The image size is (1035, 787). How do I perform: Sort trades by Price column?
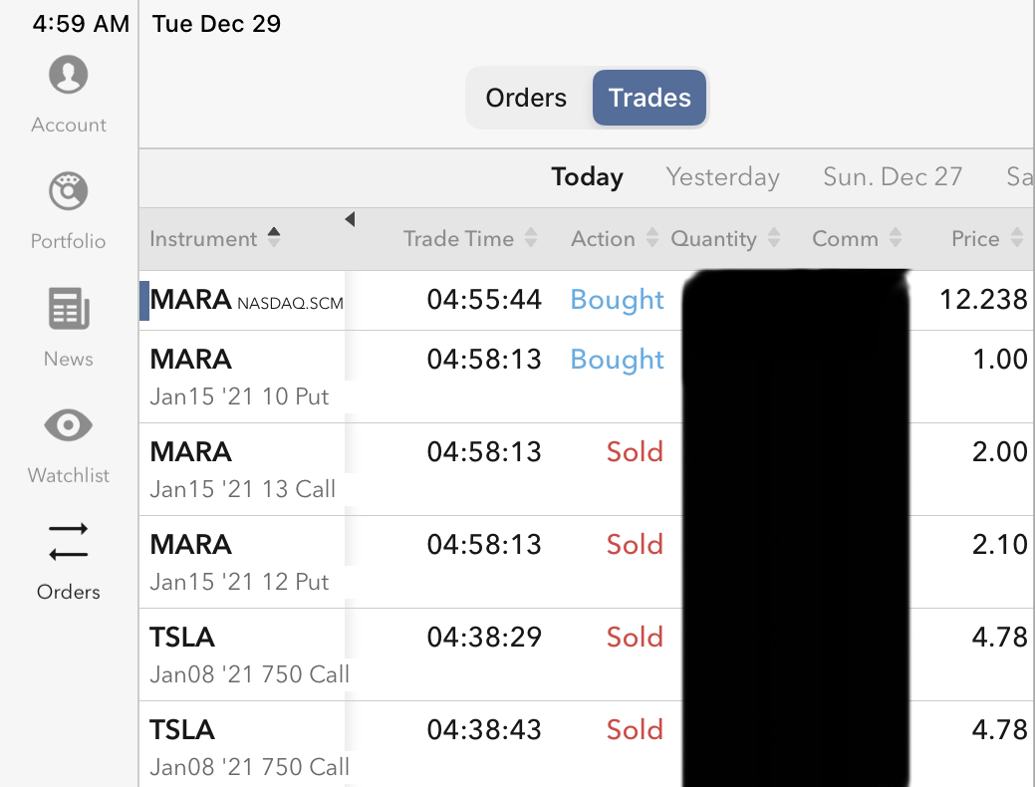pyautogui.click(x=986, y=239)
